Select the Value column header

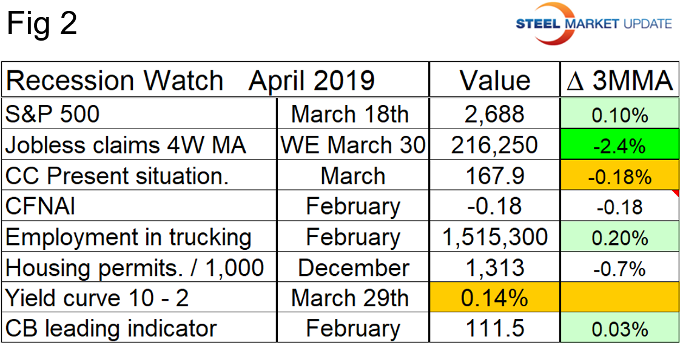(x=494, y=81)
